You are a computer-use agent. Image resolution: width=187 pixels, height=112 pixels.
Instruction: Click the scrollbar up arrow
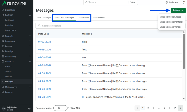click(x=184, y=32)
